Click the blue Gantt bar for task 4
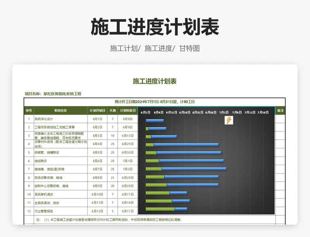This screenshot has width=310, height=237. click(186, 145)
